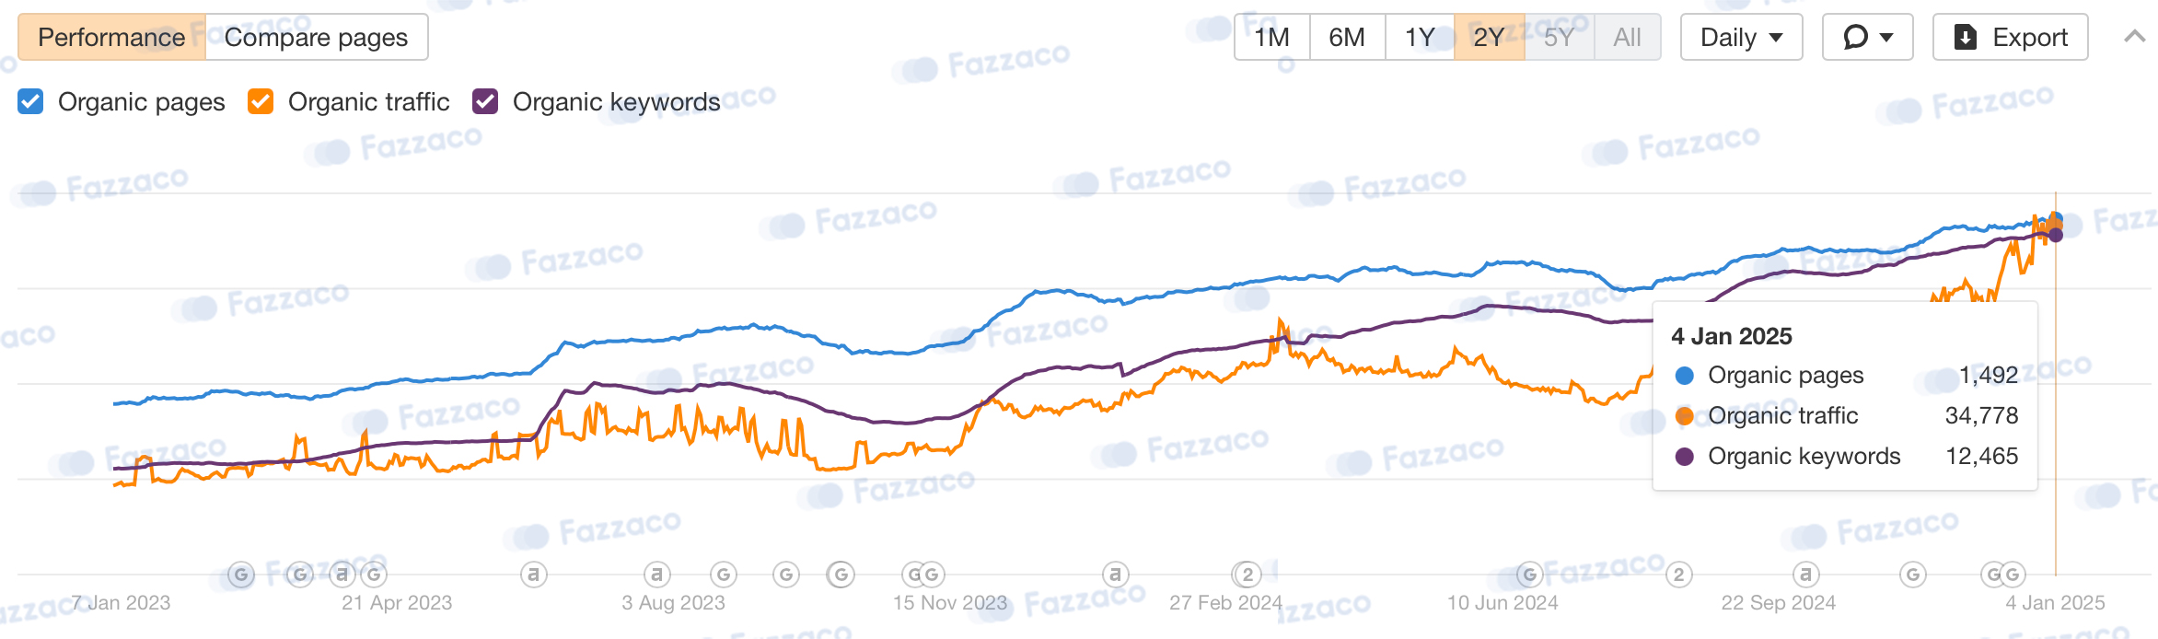
Task: Select the Performance tab
Action: (x=111, y=37)
